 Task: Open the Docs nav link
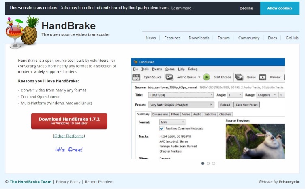point(272,38)
